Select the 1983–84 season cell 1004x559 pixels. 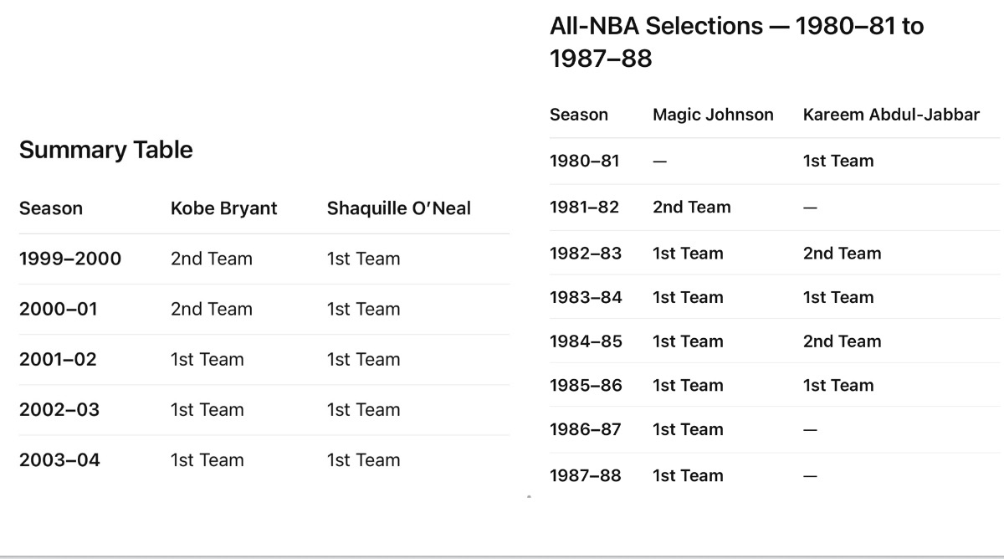coord(586,297)
